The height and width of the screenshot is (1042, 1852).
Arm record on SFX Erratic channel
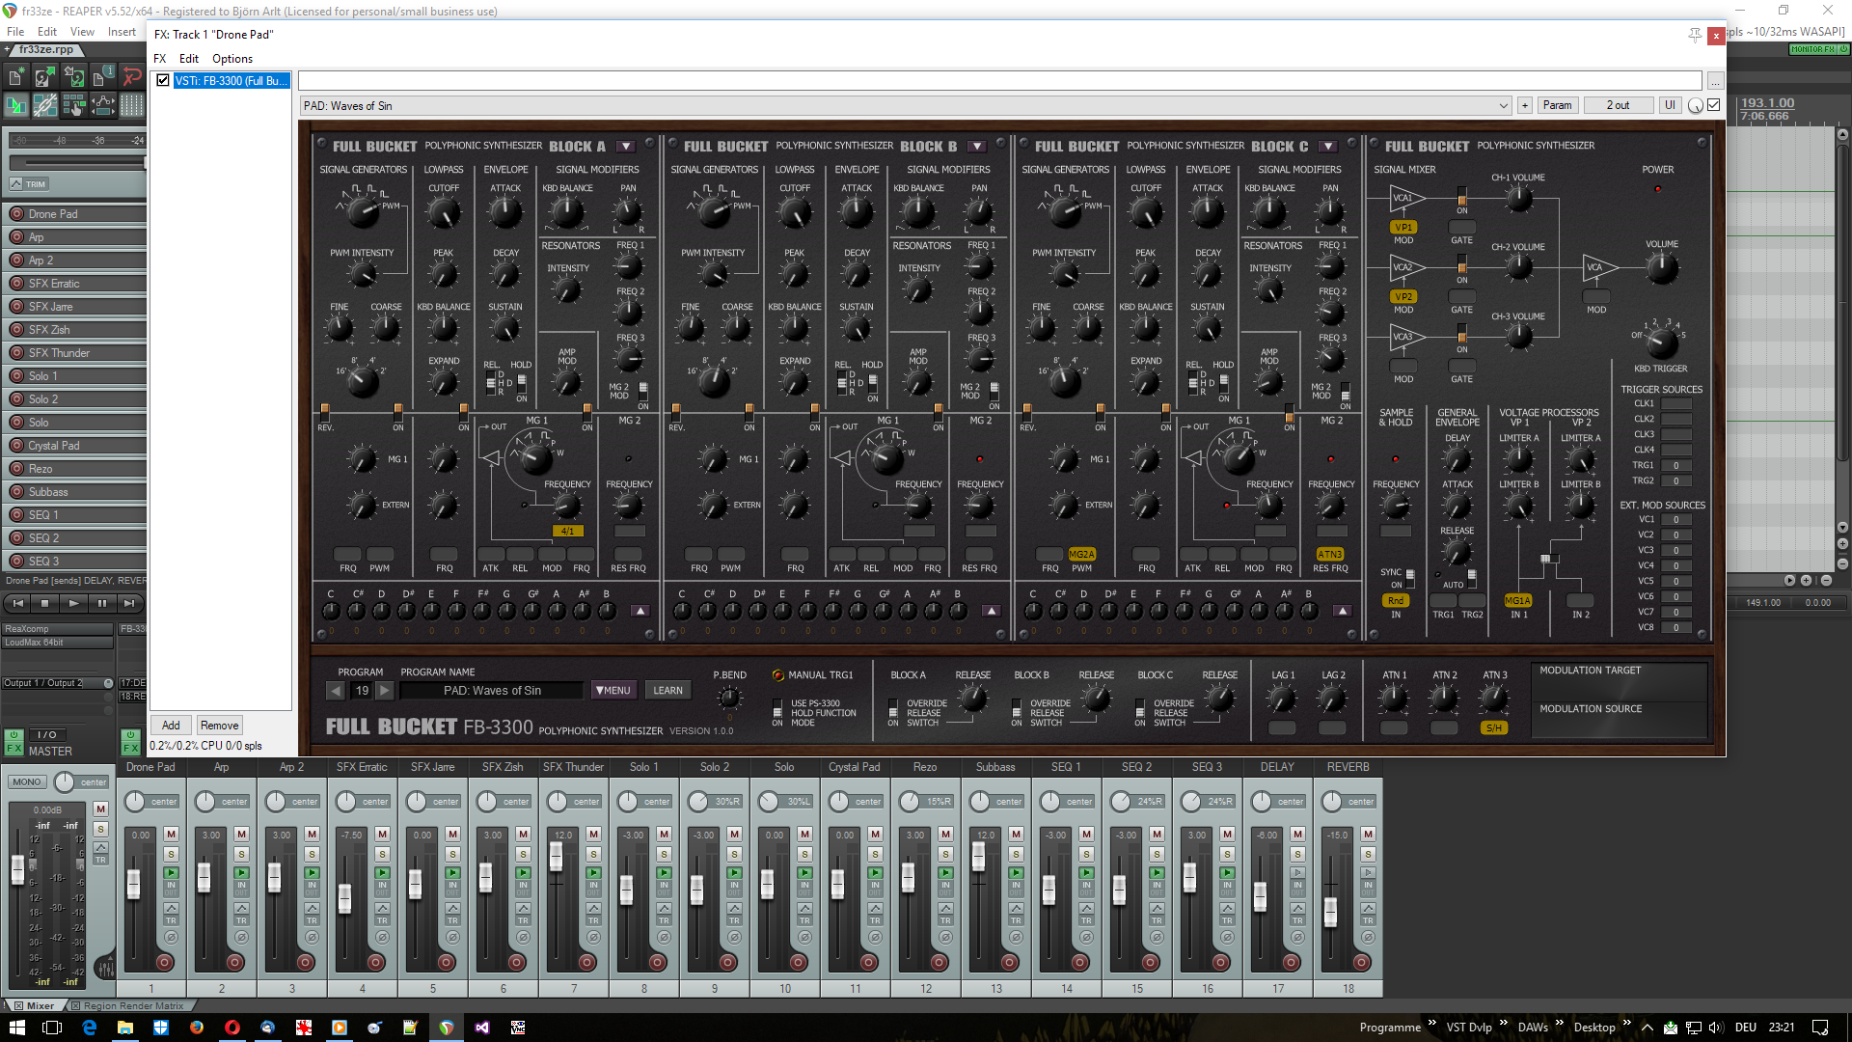tap(376, 962)
